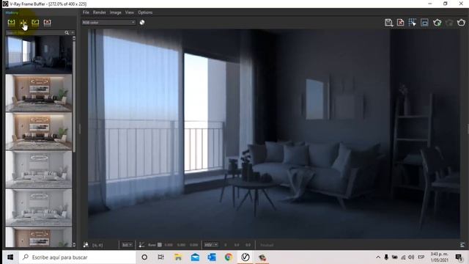Open Task View on taskbar
This screenshot has height=264, width=469.
[x=161, y=257]
